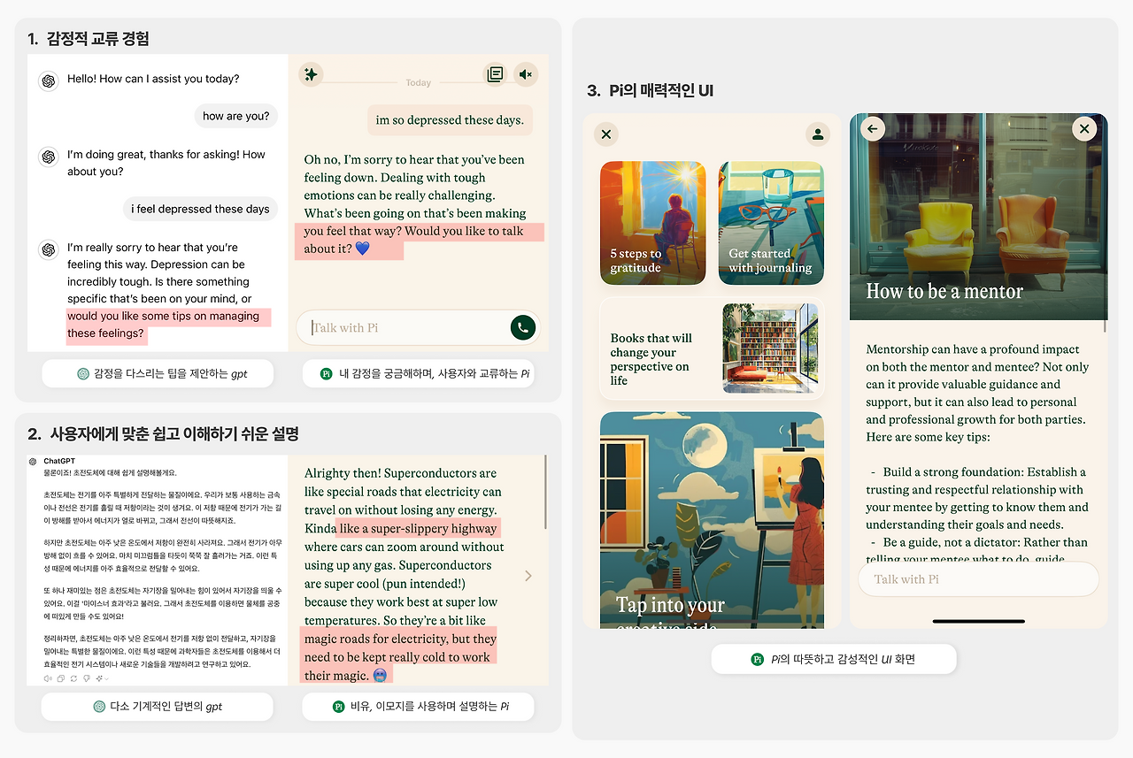Click the "3. Pi의 매력적인 UI" heading

(650, 90)
